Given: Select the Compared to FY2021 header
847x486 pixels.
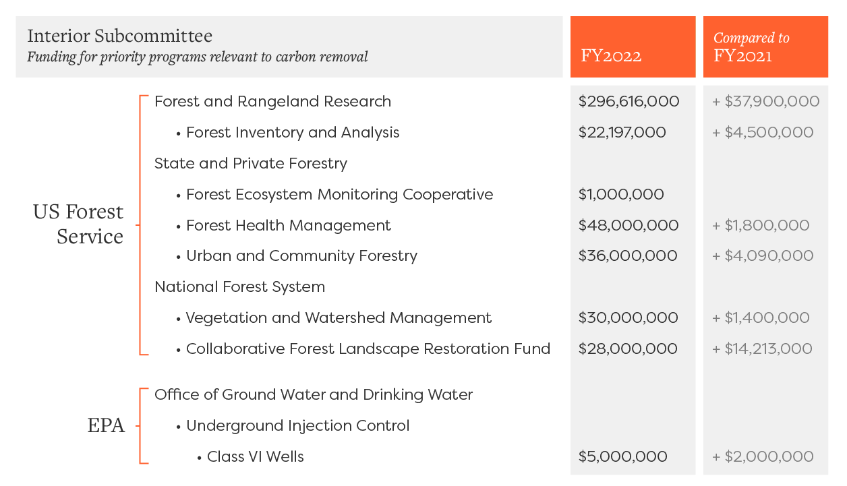Looking at the screenshot, I should tap(765, 47).
